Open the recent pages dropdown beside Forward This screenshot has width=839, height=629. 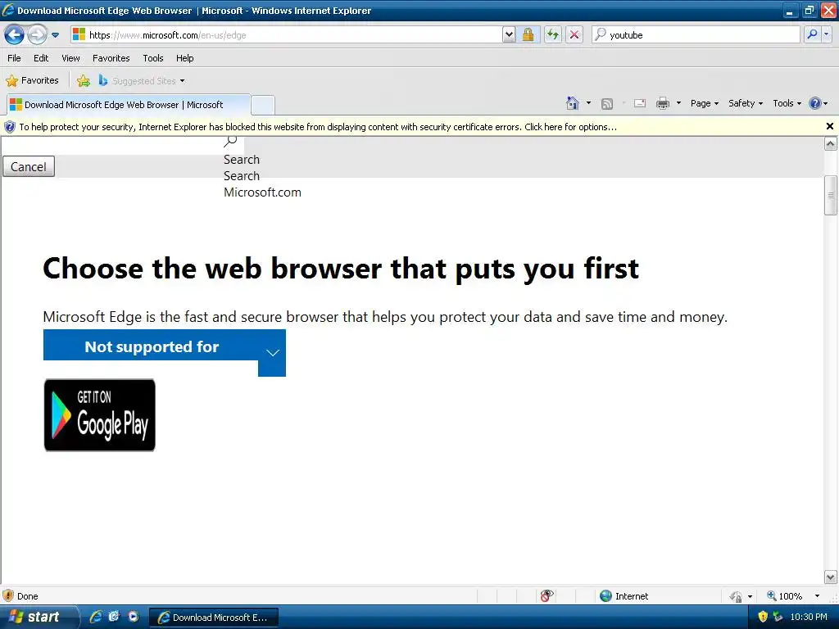(x=55, y=35)
